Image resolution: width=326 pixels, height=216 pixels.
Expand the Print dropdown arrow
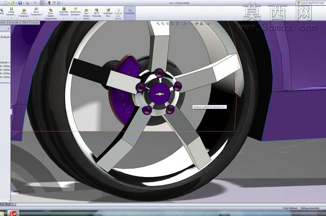31,3
